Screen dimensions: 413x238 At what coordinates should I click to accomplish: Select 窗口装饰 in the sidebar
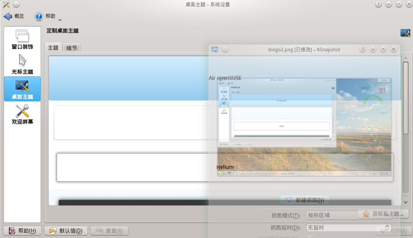pos(22,39)
